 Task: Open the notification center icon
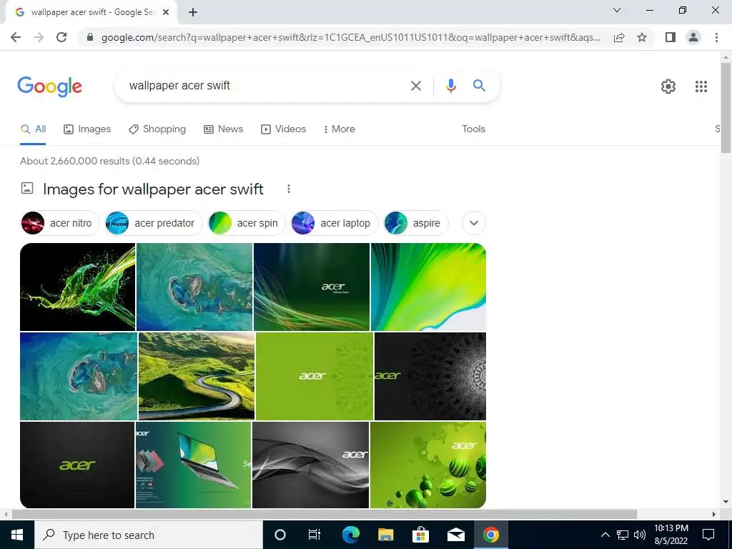(708, 535)
